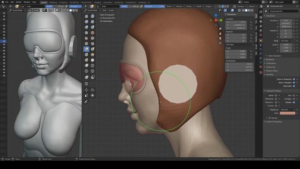Open the Edit menu
300x169 pixels.
(x=12, y=2)
